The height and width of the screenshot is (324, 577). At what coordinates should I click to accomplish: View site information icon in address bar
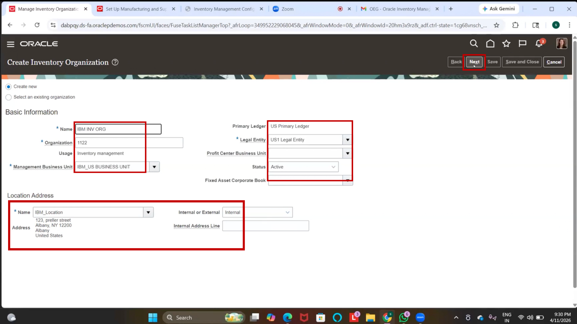[53, 25]
